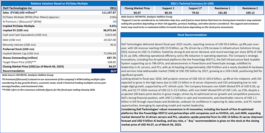Screen dimensions: 265x133
Task: Select the 'Cash and Cash Equivalents (USD mn)' label
Action: click(25, 35)
